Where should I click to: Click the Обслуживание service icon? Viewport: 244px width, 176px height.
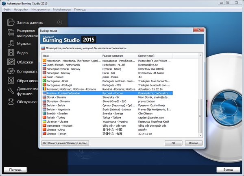click(x=11, y=101)
